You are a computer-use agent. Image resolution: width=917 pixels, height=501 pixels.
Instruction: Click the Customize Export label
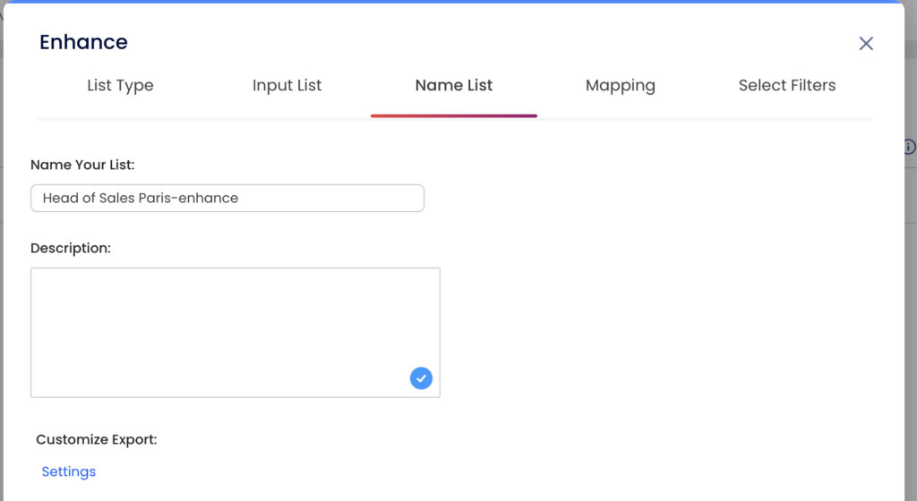[97, 439]
